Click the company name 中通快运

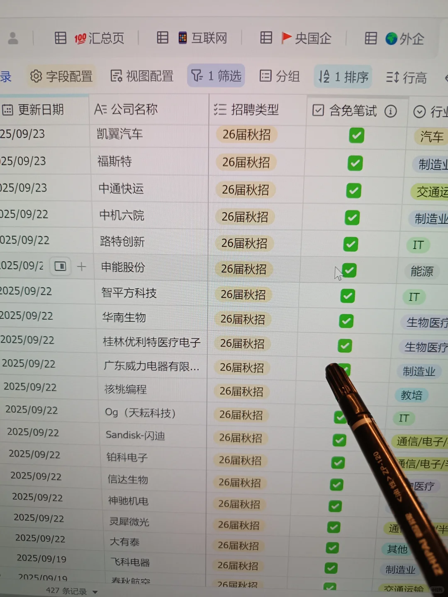pos(121,189)
